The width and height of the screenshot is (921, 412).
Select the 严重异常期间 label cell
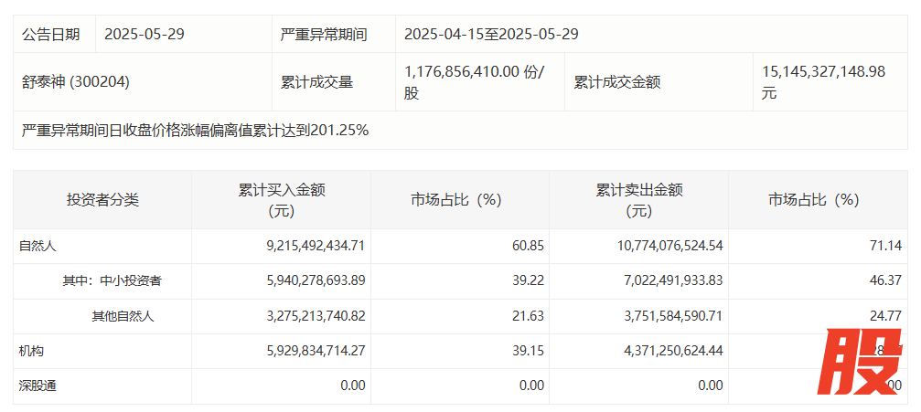pyautogui.click(x=323, y=35)
